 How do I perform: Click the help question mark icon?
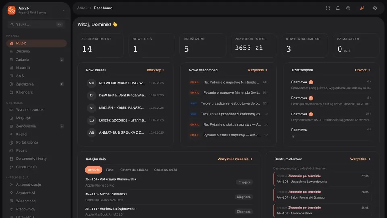348,8
